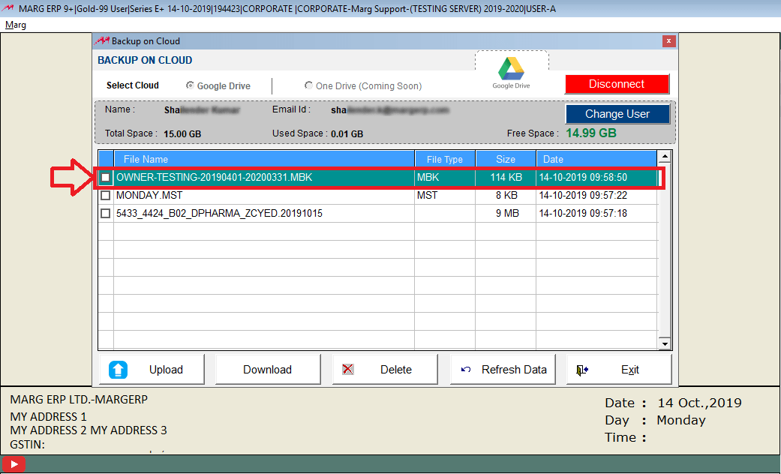Click the blue Upload arrow icon
This screenshot has width=781, height=474.
pos(119,370)
